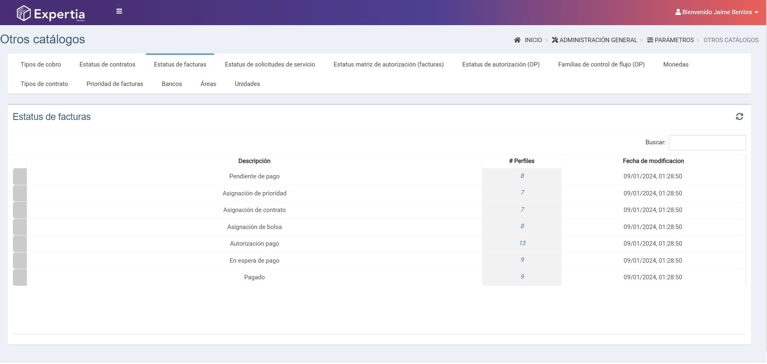The image size is (767, 364).
Task: Open profiles count 9 for En espera de pago
Action: coord(522,260)
